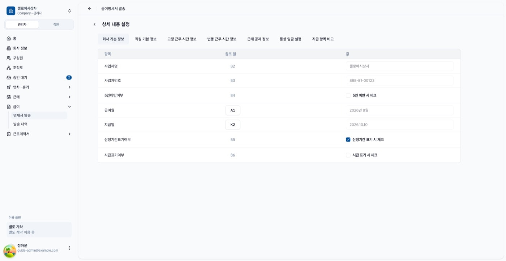Expand the 근태 menu chevron
This screenshot has height=261, width=506.
(69, 97)
